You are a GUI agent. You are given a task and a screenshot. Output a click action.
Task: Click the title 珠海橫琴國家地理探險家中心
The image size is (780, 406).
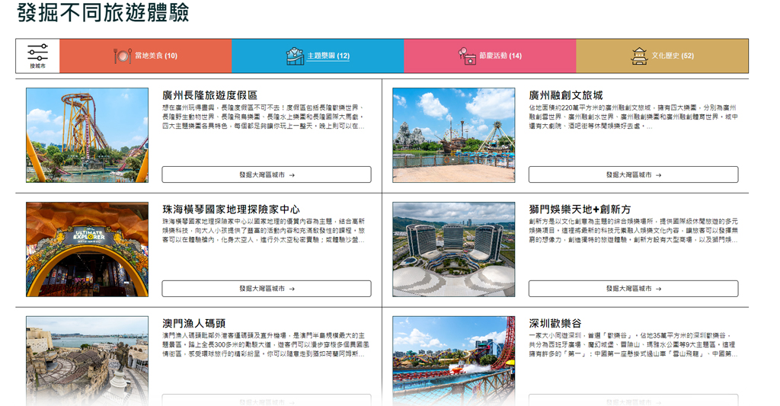[x=231, y=209]
